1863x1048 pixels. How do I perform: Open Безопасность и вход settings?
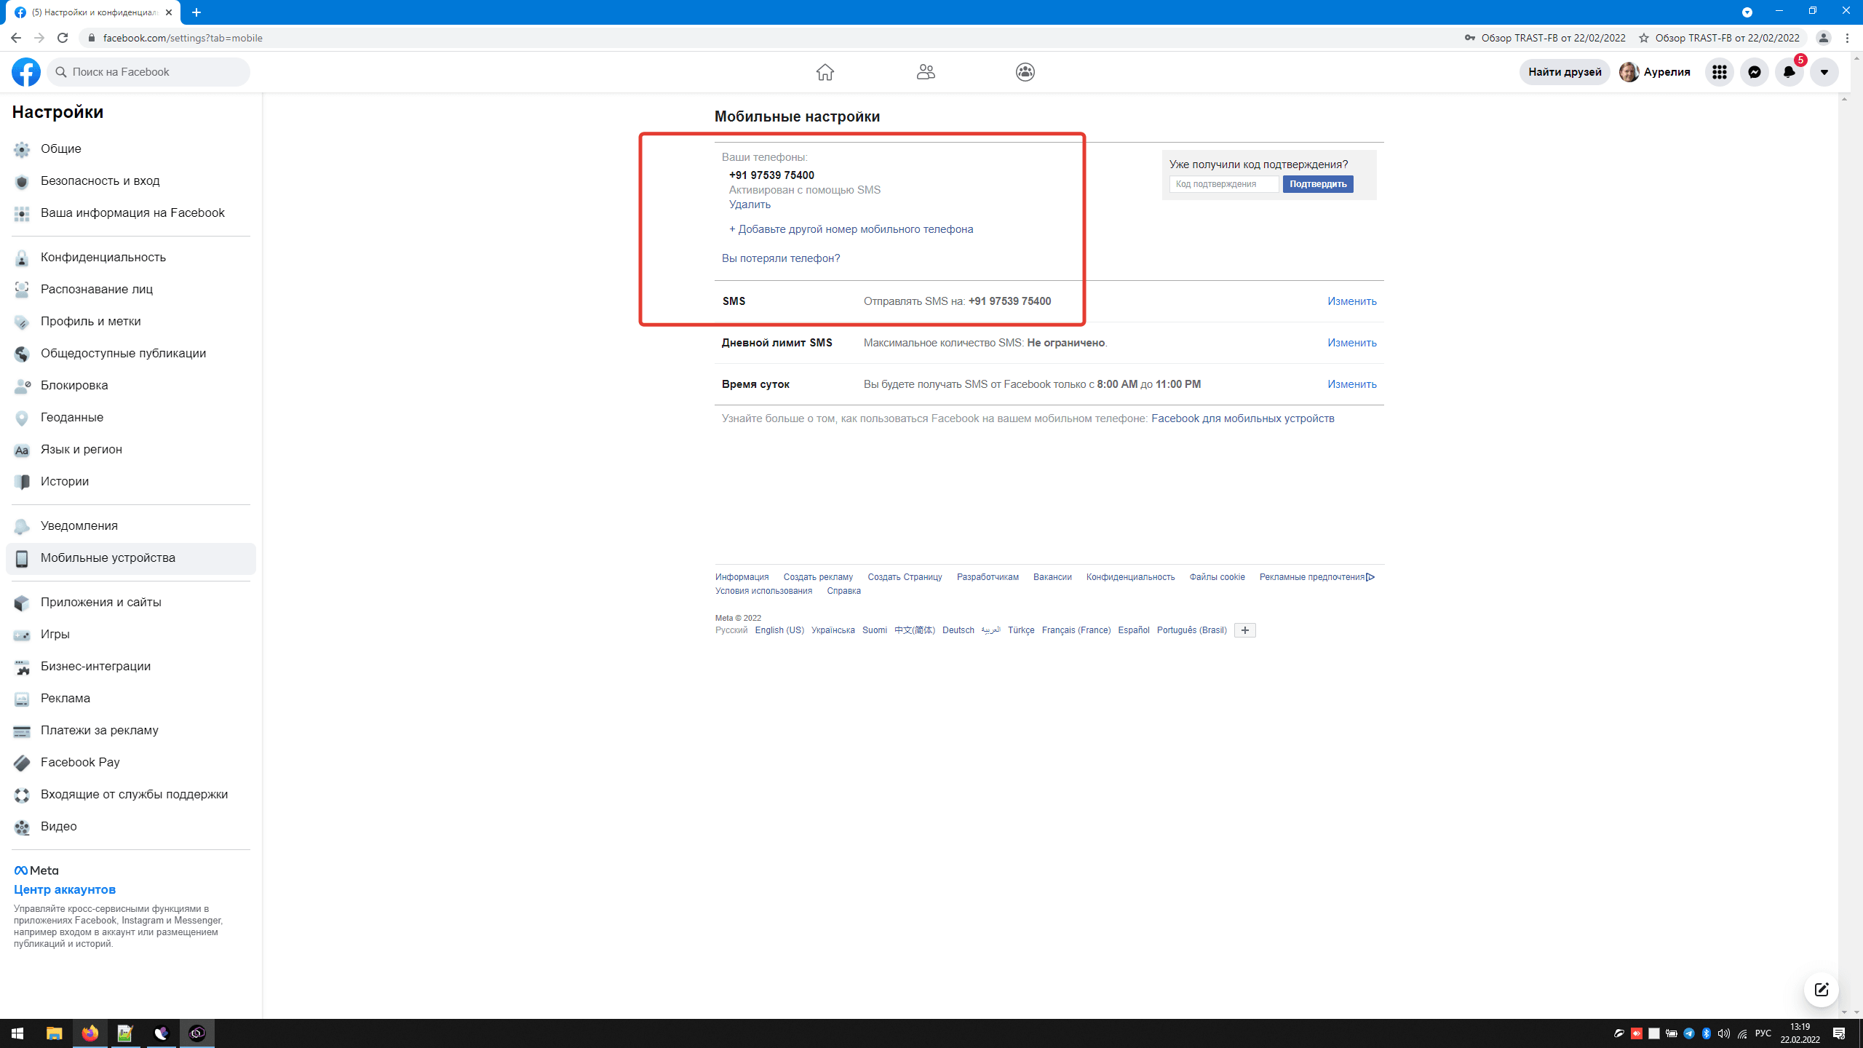(x=131, y=180)
